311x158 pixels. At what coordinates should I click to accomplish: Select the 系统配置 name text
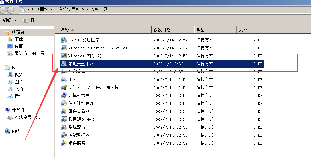[77, 127]
